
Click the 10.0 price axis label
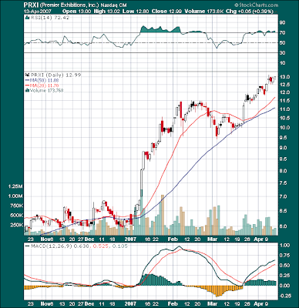285,128
